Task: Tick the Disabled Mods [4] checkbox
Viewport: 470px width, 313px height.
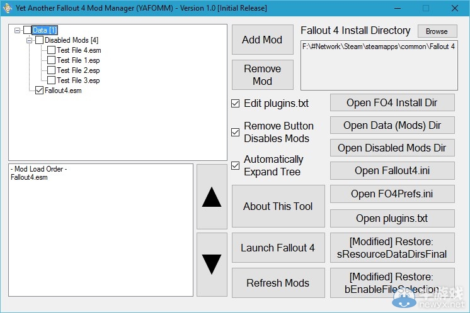Action: tap(39, 40)
